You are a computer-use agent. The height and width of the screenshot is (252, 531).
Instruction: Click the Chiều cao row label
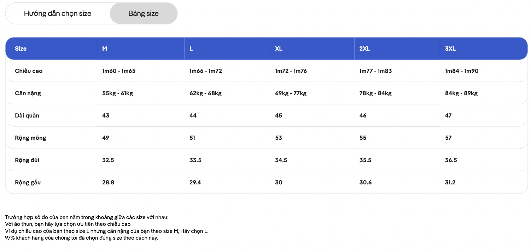click(29, 71)
